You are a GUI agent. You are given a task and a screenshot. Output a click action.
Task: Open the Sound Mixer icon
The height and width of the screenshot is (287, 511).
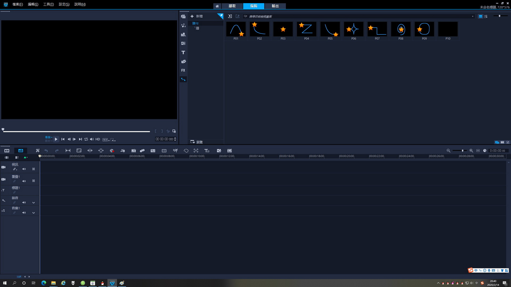(123, 151)
